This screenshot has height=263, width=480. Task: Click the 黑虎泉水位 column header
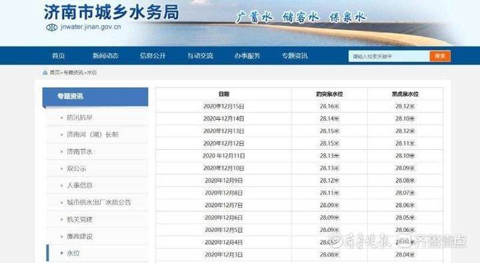[x=405, y=94]
